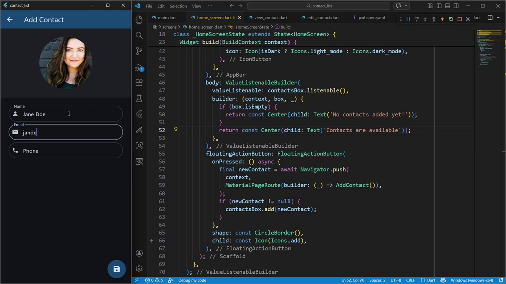The image size is (506, 284).
Task: Switch to the view_contact.dart tab
Action: coord(271,18)
